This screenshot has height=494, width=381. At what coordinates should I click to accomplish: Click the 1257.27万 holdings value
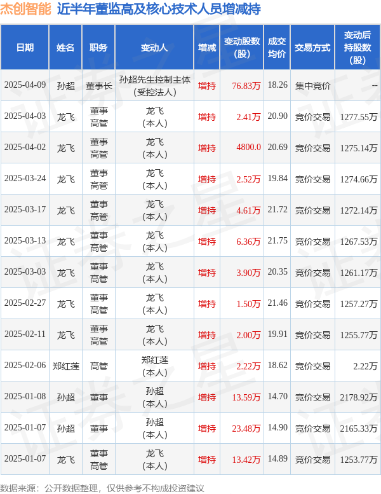pyautogui.click(x=358, y=304)
